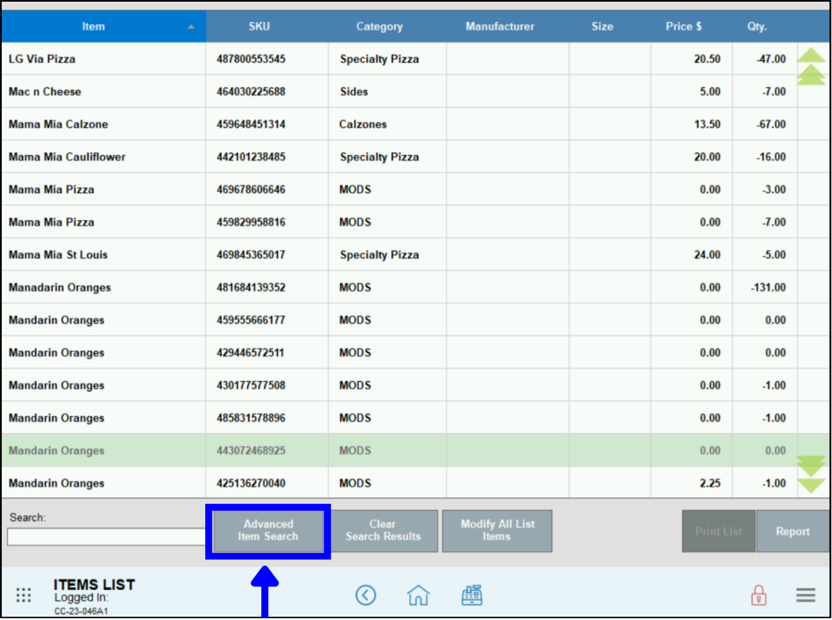Select Mandarin Oranges SKU 429446572511

pyautogui.click(x=399, y=353)
